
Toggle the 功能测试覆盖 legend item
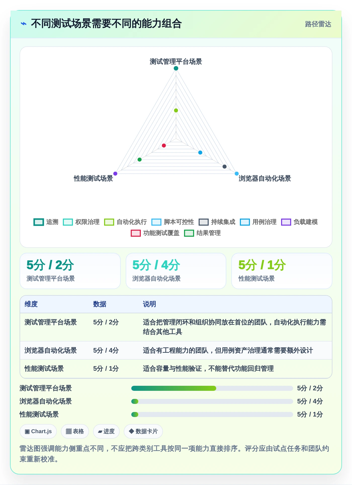click(155, 233)
